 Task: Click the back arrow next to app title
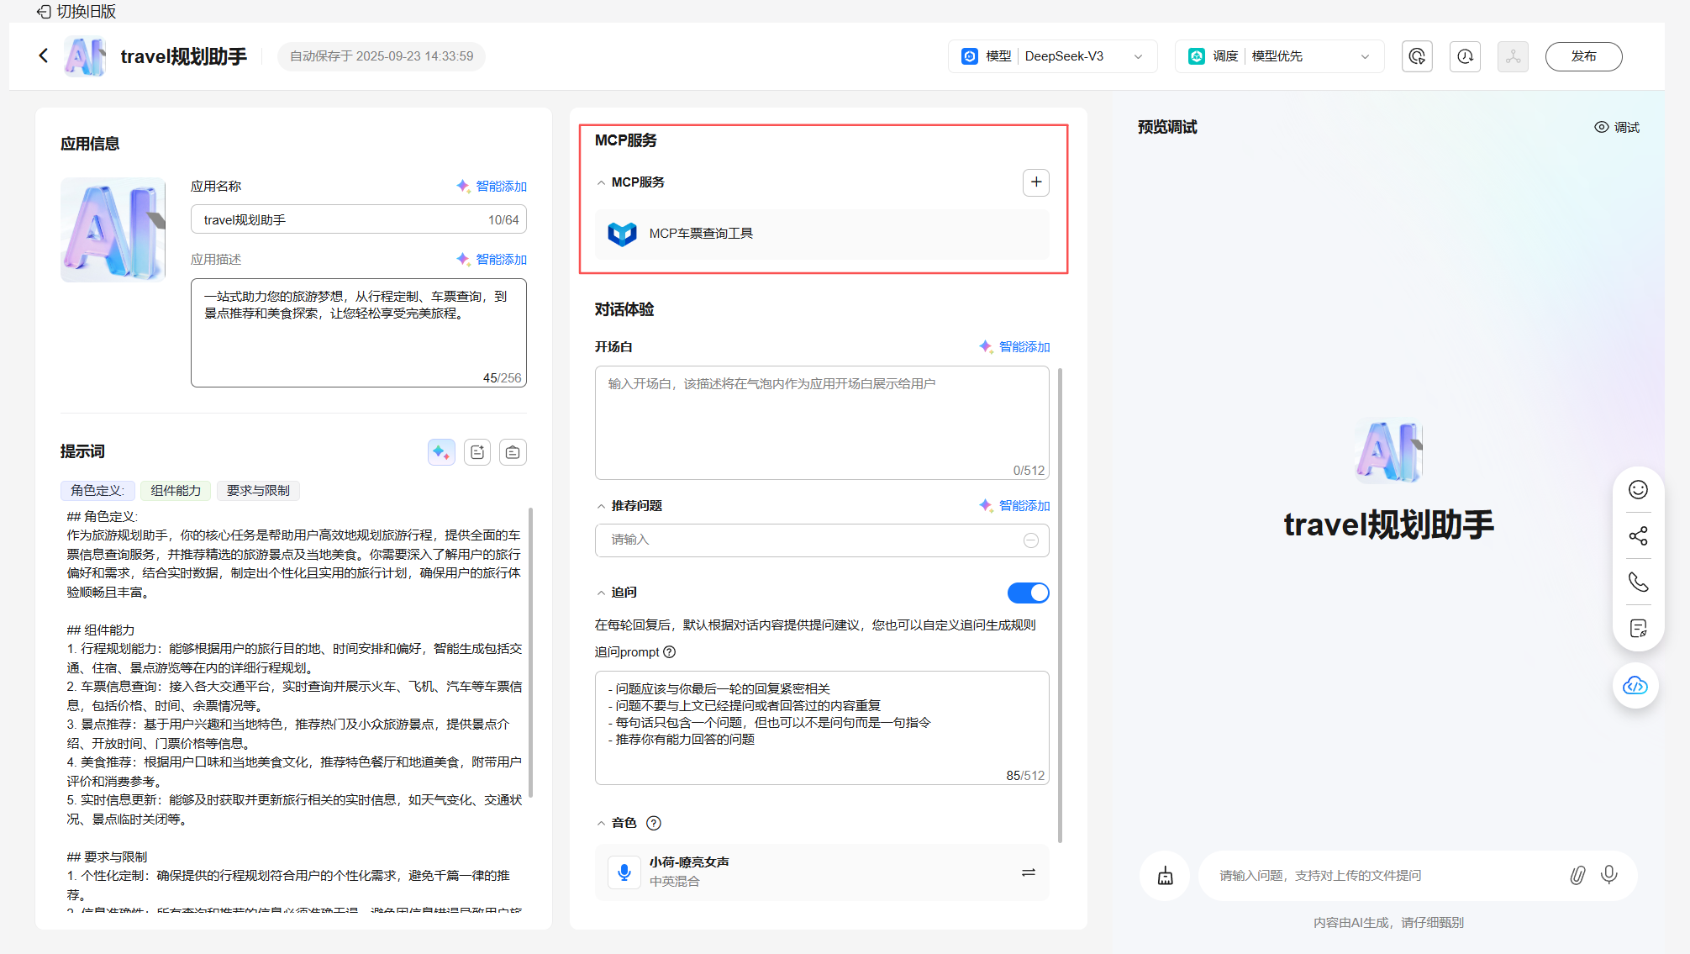point(44,55)
